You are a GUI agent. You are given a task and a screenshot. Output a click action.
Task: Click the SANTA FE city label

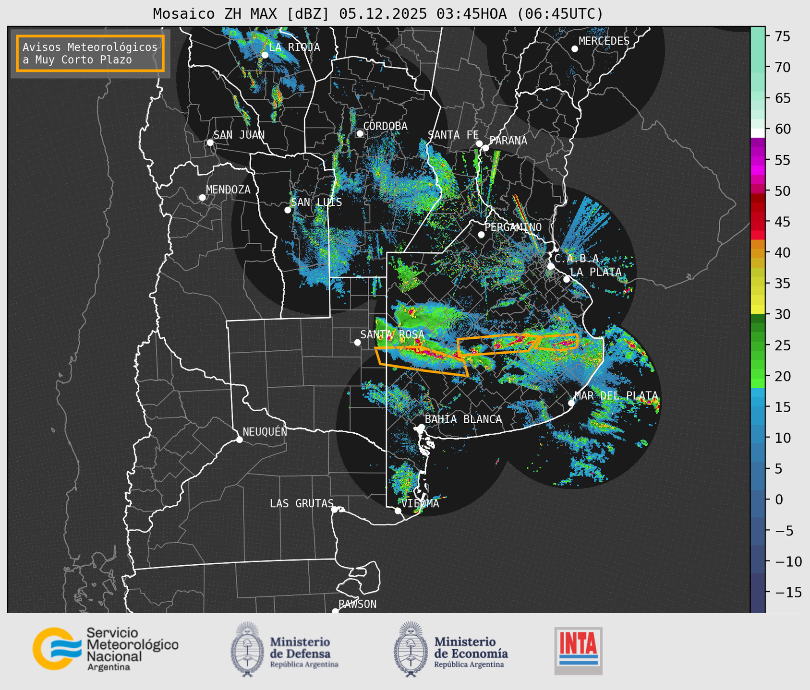(453, 135)
